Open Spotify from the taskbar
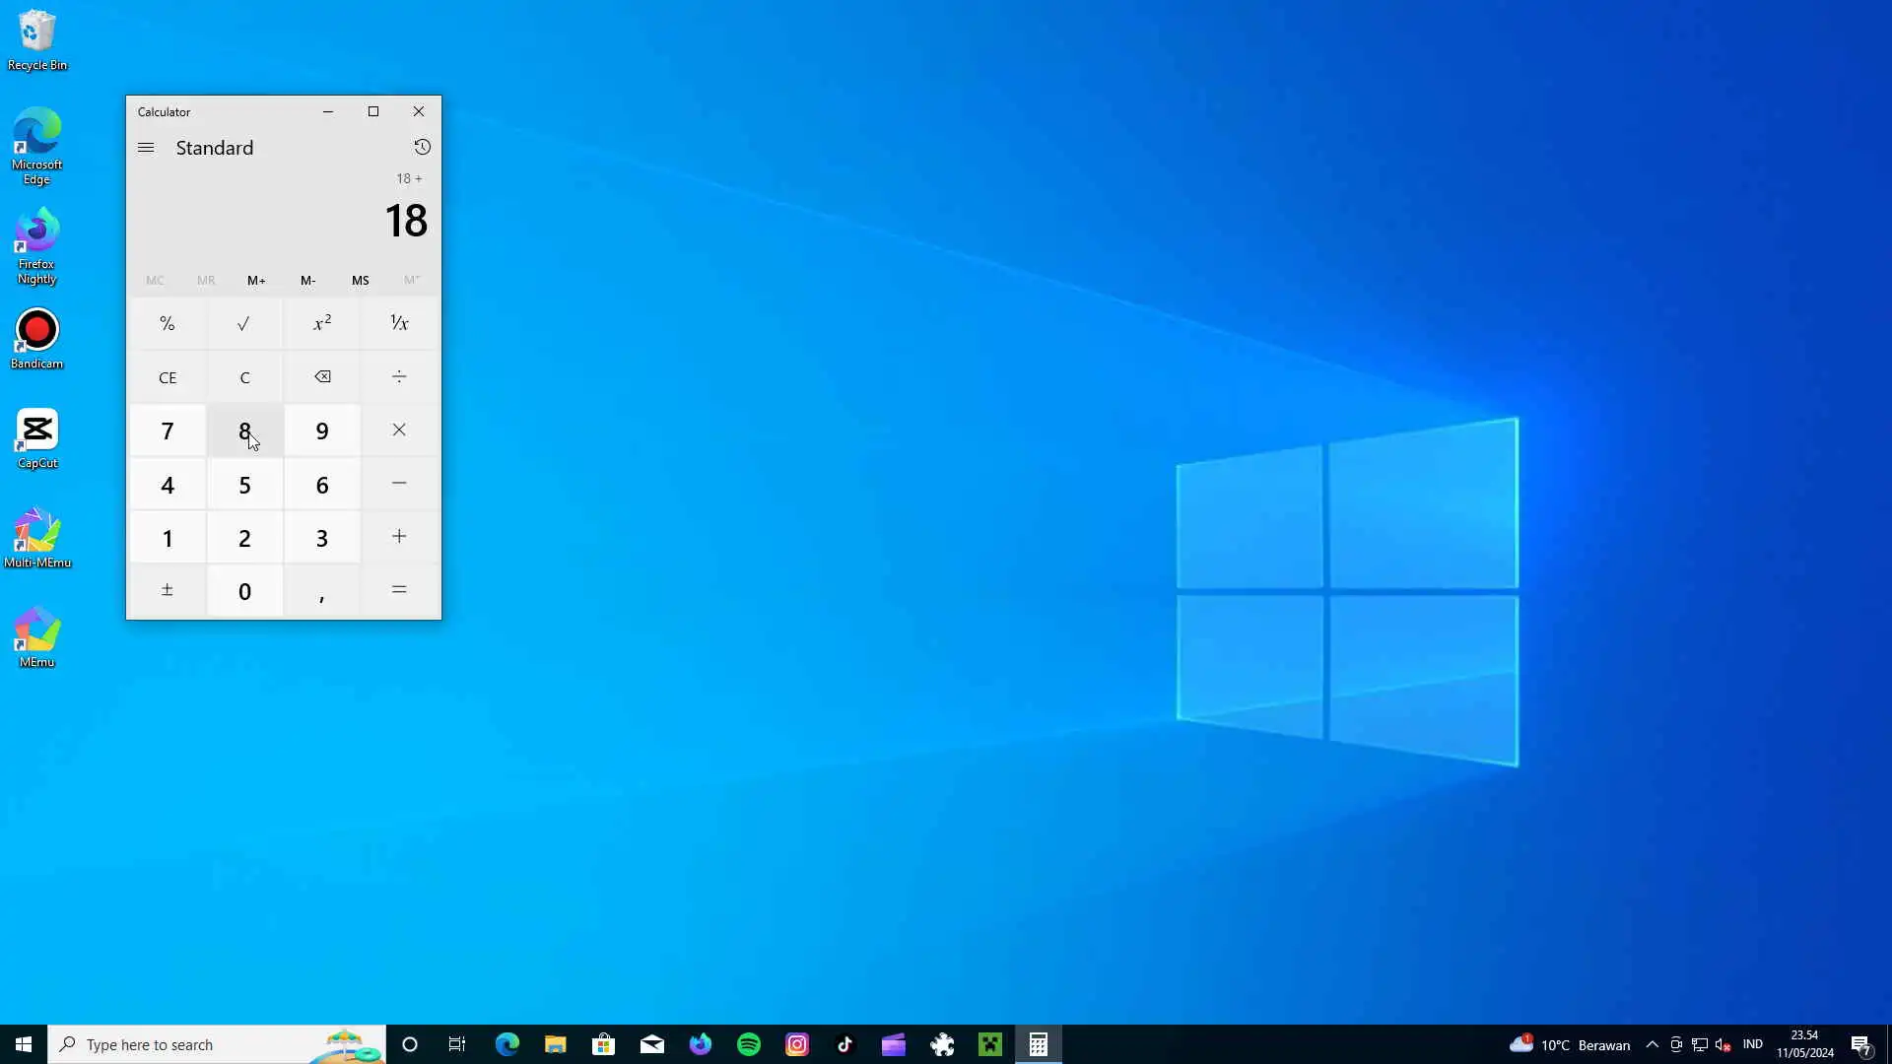The width and height of the screenshot is (1892, 1064). [x=749, y=1044]
